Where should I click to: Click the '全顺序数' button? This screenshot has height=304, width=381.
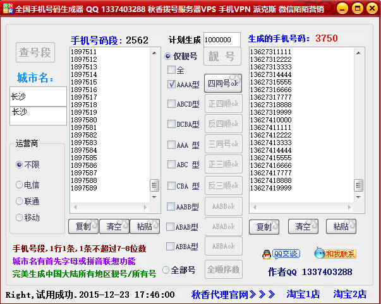[x=223, y=269]
